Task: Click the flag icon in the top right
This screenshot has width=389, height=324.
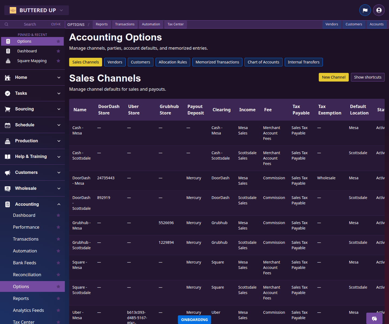Action: coord(365,10)
